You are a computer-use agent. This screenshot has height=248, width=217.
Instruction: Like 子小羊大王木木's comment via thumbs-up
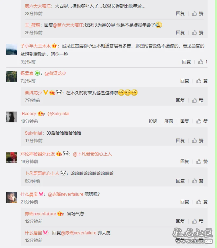[x=200, y=62]
